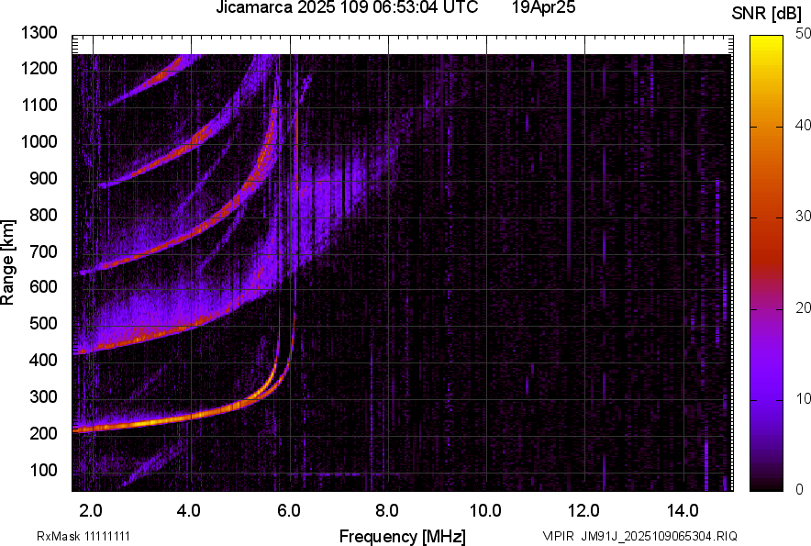Click the 0 dB colorbar tick label
811x546 pixels.
pyautogui.click(x=800, y=488)
